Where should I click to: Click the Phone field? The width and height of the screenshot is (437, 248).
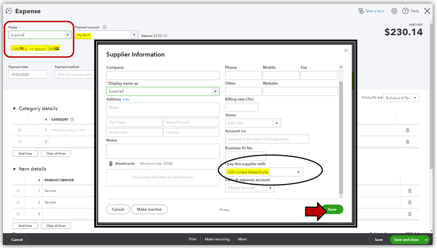point(243,75)
